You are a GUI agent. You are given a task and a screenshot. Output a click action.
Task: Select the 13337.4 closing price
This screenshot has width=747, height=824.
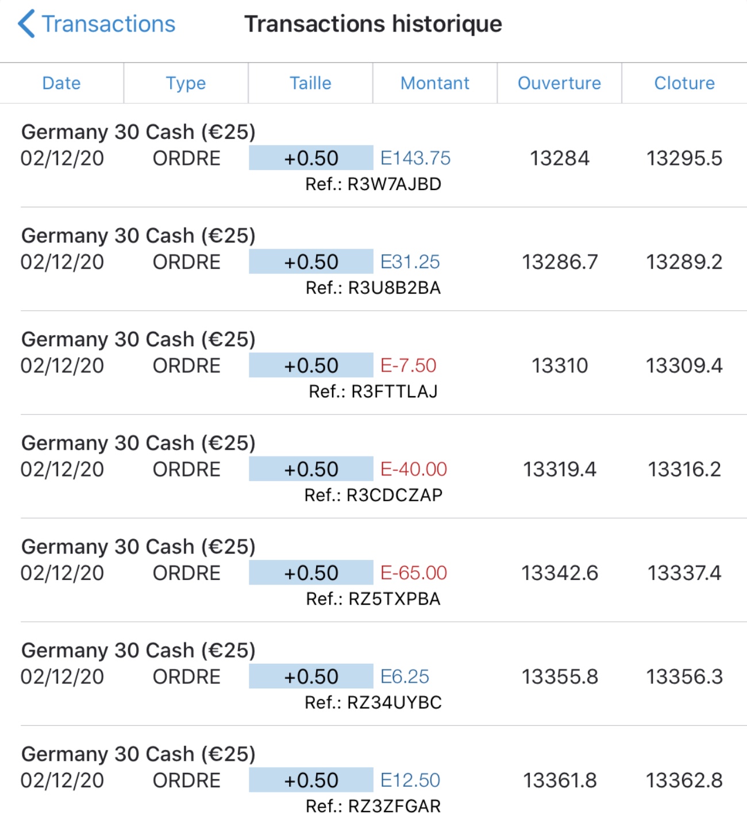pyautogui.click(x=684, y=573)
